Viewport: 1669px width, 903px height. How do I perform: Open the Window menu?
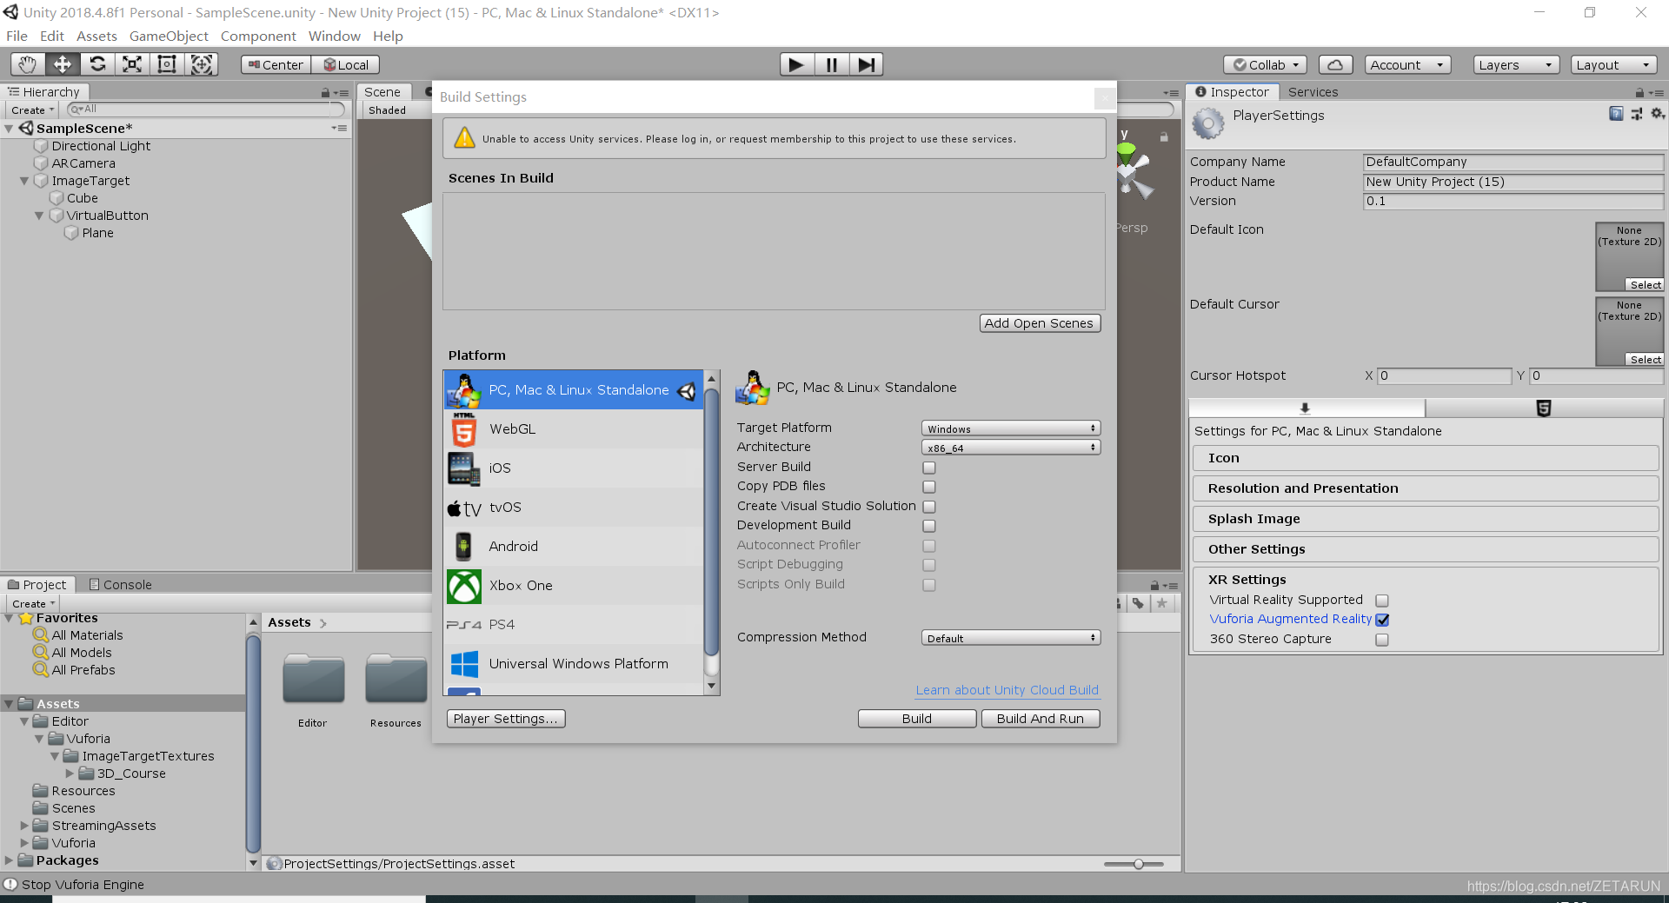pyautogui.click(x=334, y=37)
